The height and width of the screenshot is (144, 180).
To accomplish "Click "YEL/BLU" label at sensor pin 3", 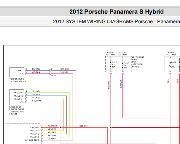I will click(x=36, y=95).
